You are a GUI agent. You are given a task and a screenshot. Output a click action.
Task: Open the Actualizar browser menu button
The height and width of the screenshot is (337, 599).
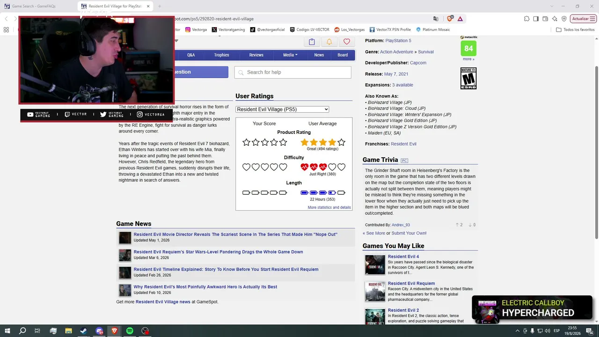point(584,19)
